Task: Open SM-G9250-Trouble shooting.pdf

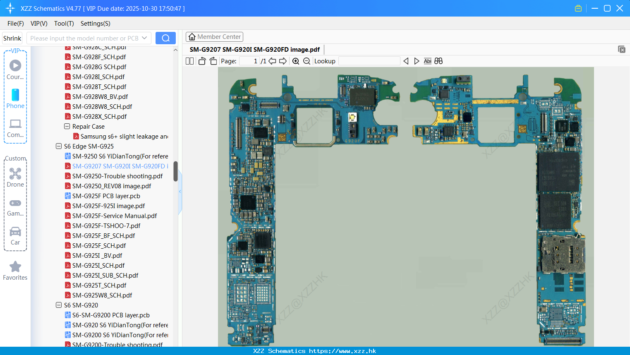Action: pyautogui.click(x=117, y=176)
